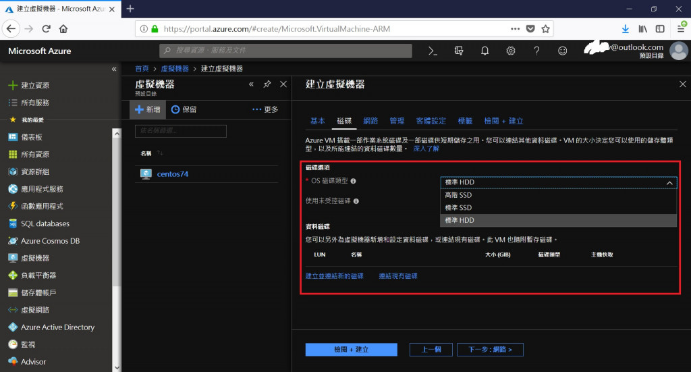Screen dimensions: 691x372
Task: Switch to 管理 tab
Action: tap(397, 121)
